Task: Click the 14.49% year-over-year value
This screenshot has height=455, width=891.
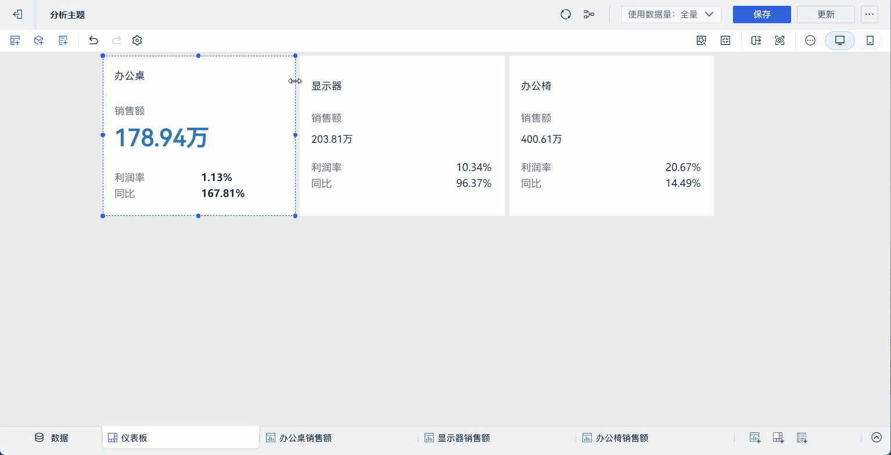Action: 683,183
